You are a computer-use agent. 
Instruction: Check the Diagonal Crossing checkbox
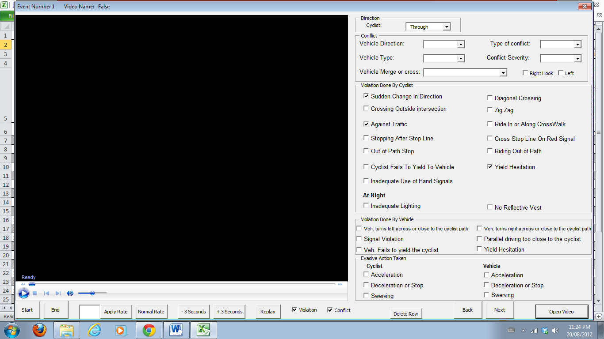[x=490, y=98]
